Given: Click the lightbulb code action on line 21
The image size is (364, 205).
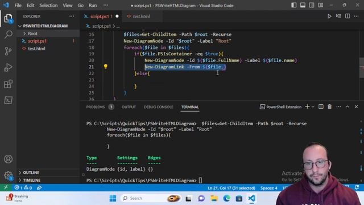Looking at the screenshot, I should pos(106,67).
